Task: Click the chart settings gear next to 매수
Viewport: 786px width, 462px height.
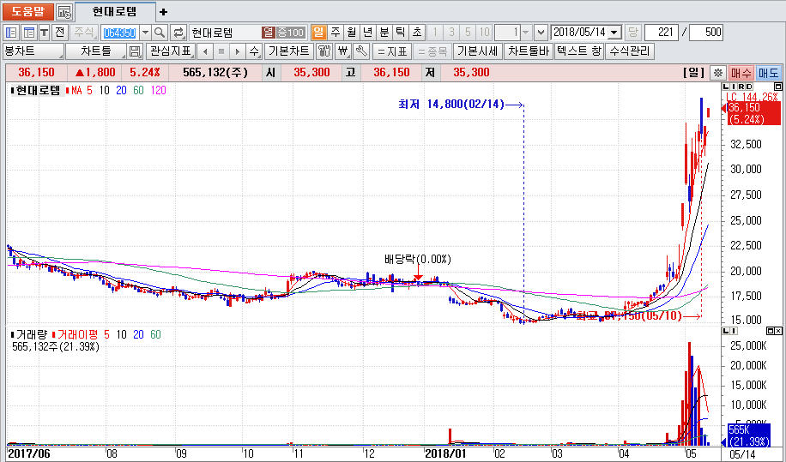Action: pos(718,73)
